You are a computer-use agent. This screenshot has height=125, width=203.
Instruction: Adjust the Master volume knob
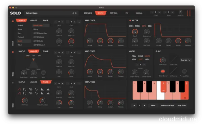point(180,12)
